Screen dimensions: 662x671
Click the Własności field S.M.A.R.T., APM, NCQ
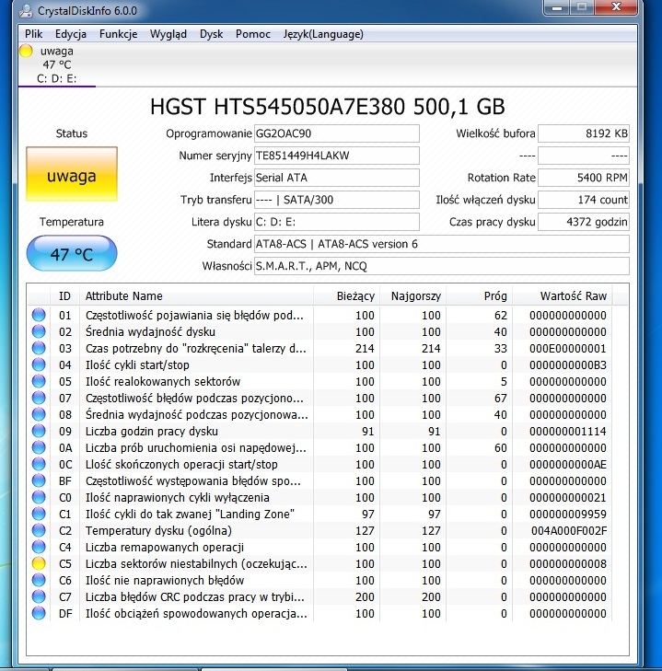[x=441, y=266]
